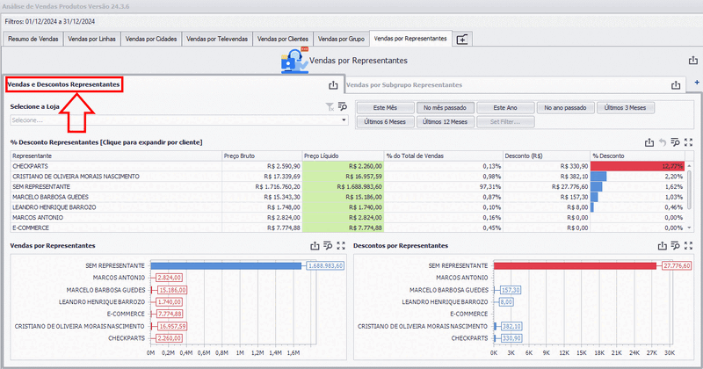703x369 pixels.
Task: Click the blue SEM REPRESENTANTE sales bar
Action: click(x=226, y=266)
